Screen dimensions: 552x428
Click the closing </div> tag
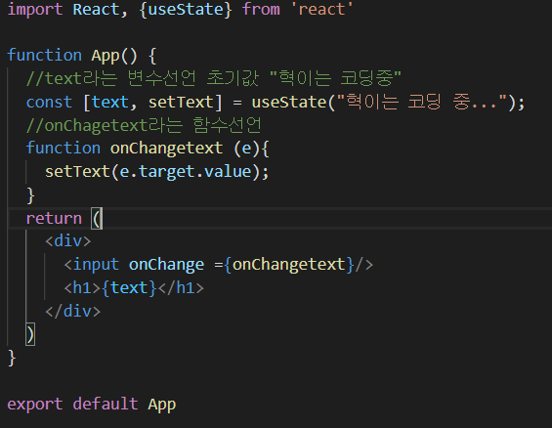(x=73, y=312)
